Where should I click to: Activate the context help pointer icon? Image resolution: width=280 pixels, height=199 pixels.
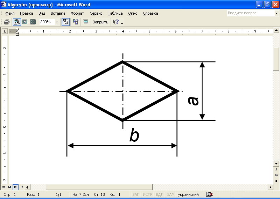[x=116, y=22]
